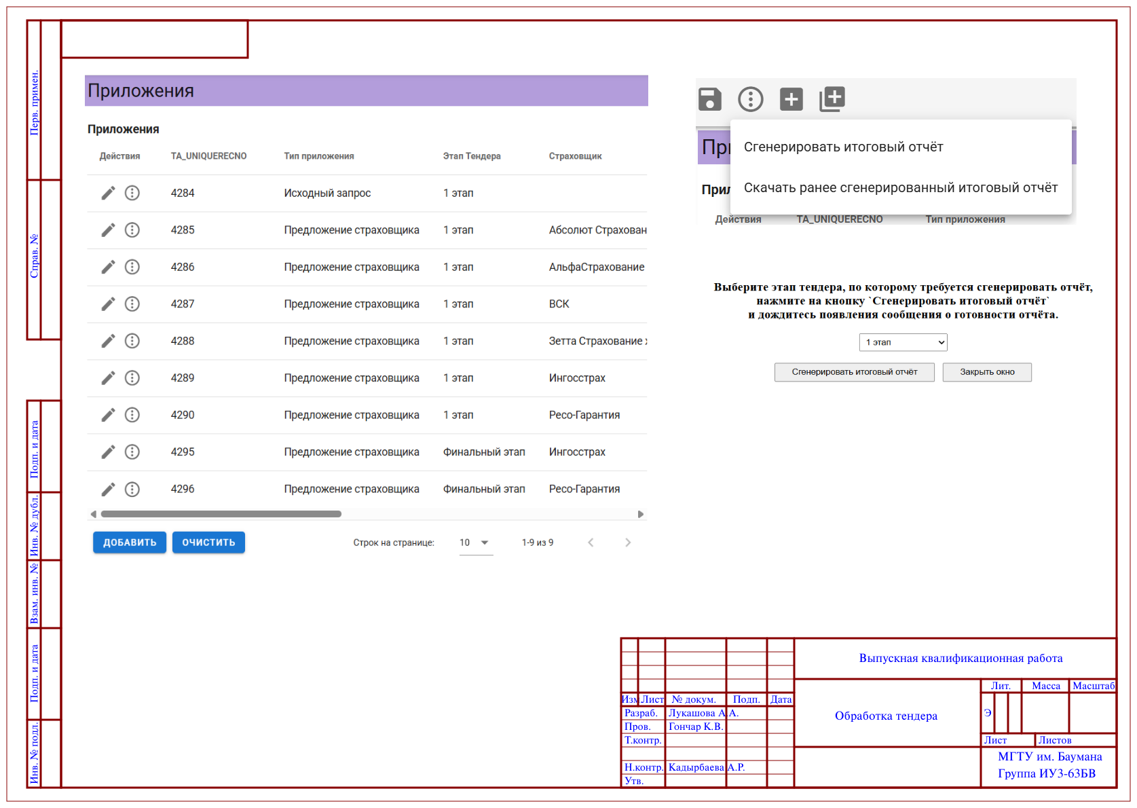The height and width of the screenshot is (808, 1137).
Task: Edit row 4287 using the pencil icon
Action: [x=108, y=304]
